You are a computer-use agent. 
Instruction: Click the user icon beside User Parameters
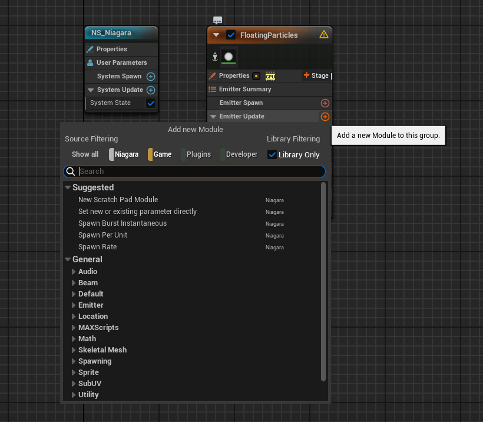(90, 63)
